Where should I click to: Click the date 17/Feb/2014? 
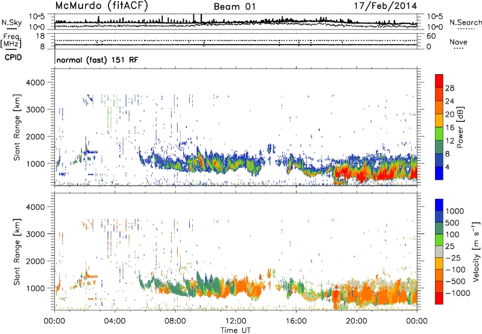coord(386,6)
